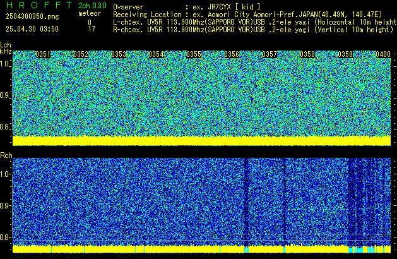This screenshot has height=259, width=397.
Task: Click the 0352 time marker
Action: click(x=81, y=54)
